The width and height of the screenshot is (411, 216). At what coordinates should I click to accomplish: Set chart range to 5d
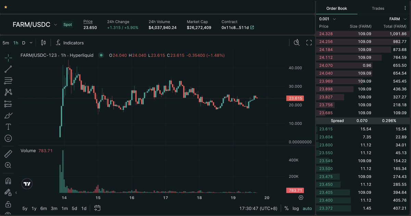coord(74,208)
